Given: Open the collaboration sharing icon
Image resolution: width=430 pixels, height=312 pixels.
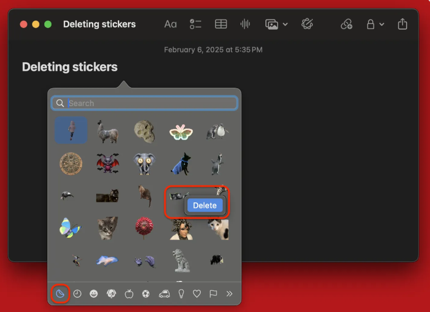Looking at the screenshot, I should [x=346, y=24].
